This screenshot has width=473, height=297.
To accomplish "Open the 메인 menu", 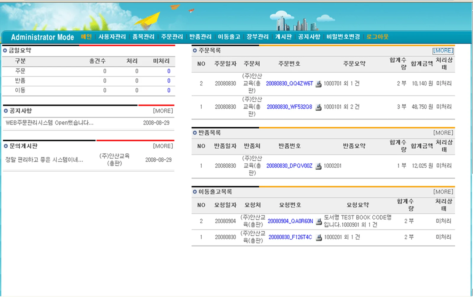I will click(86, 37).
